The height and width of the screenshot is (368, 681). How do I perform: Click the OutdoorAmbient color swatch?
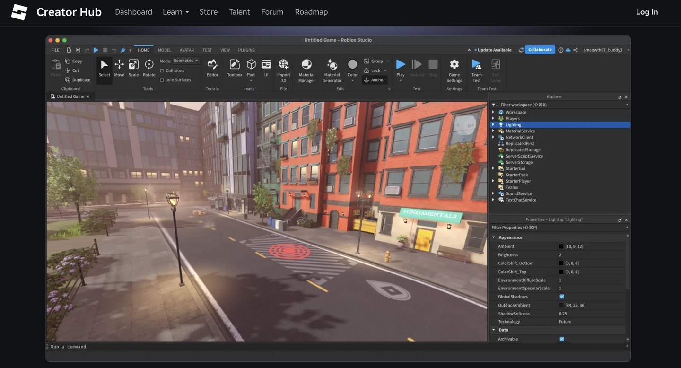pyautogui.click(x=561, y=305)
